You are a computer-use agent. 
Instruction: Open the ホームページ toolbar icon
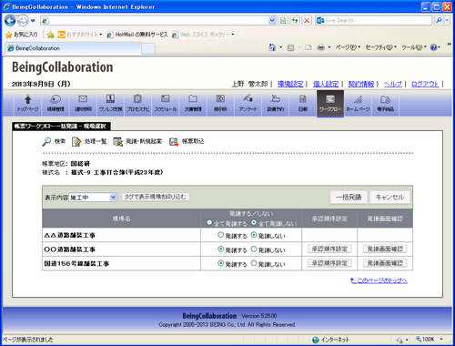358,103
